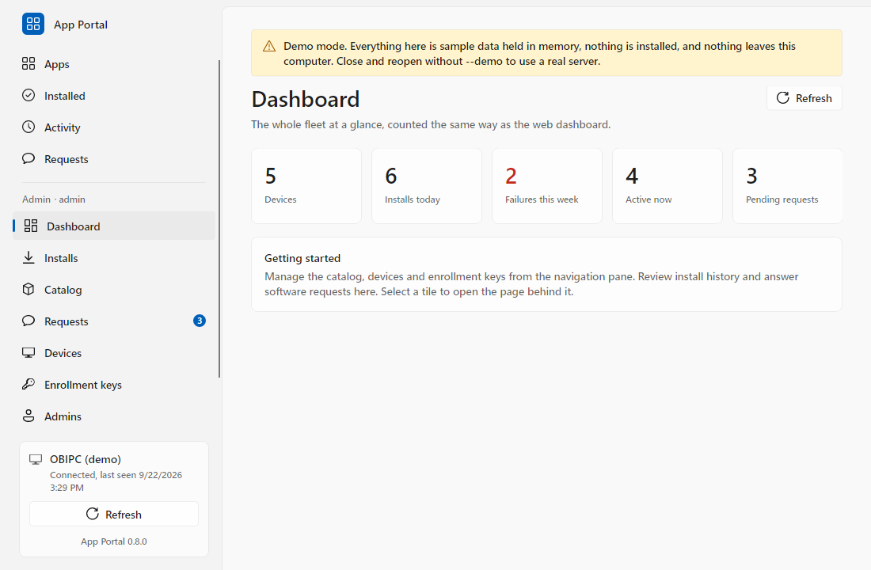Click the red number 2 on Failures
This screenshot has height=570, width=871.
pyautogui.click(x=511, y=176)
